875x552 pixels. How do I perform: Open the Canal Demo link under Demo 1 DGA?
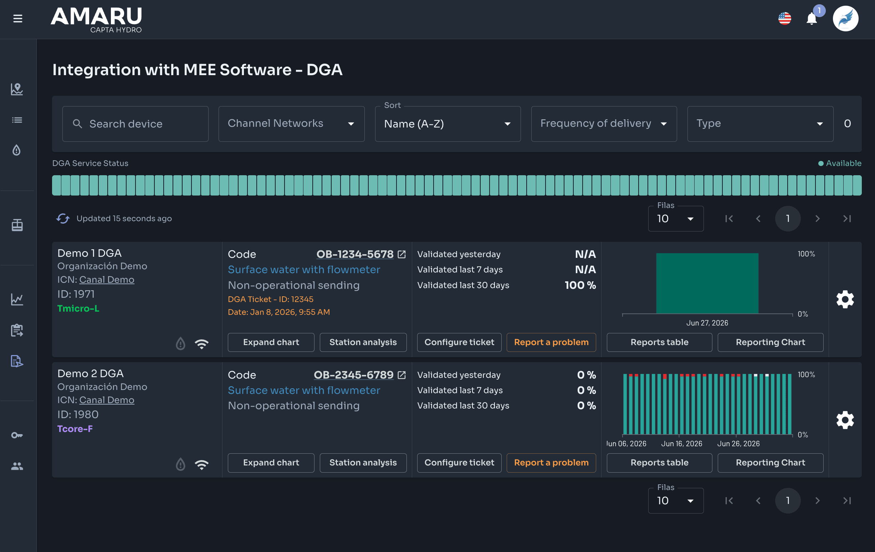(107, 280)
